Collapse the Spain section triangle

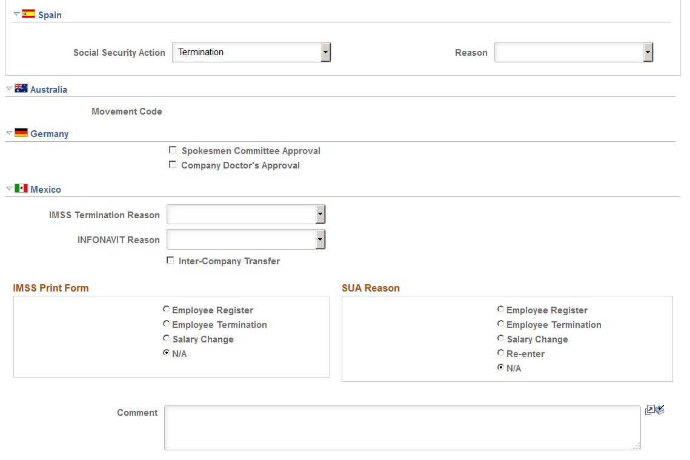point(17,14)
